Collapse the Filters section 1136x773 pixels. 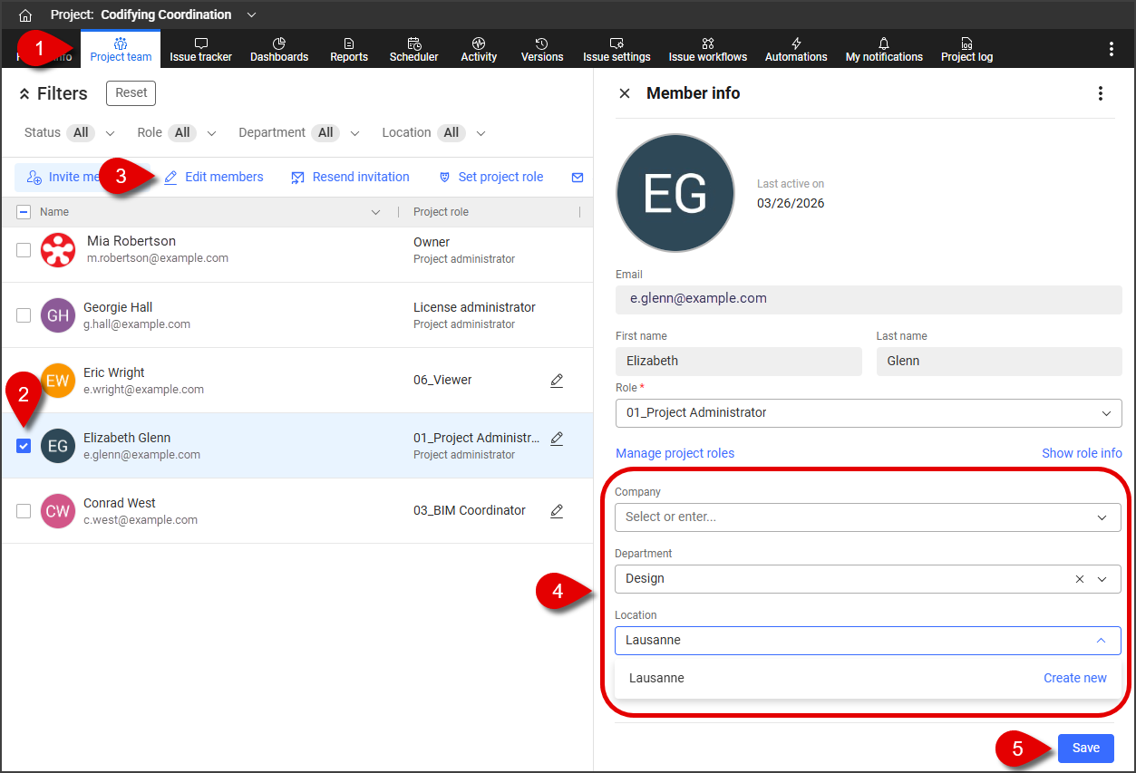point(24,94)
